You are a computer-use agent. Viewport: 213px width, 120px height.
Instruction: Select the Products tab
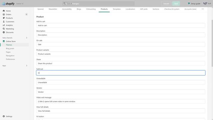click(104, 9)
